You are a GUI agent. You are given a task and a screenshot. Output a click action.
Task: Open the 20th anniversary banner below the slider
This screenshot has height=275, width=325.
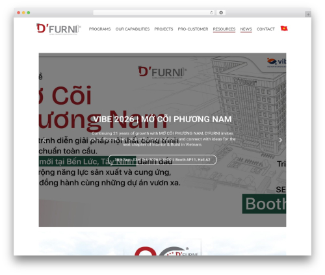click(x=162, y=243)
